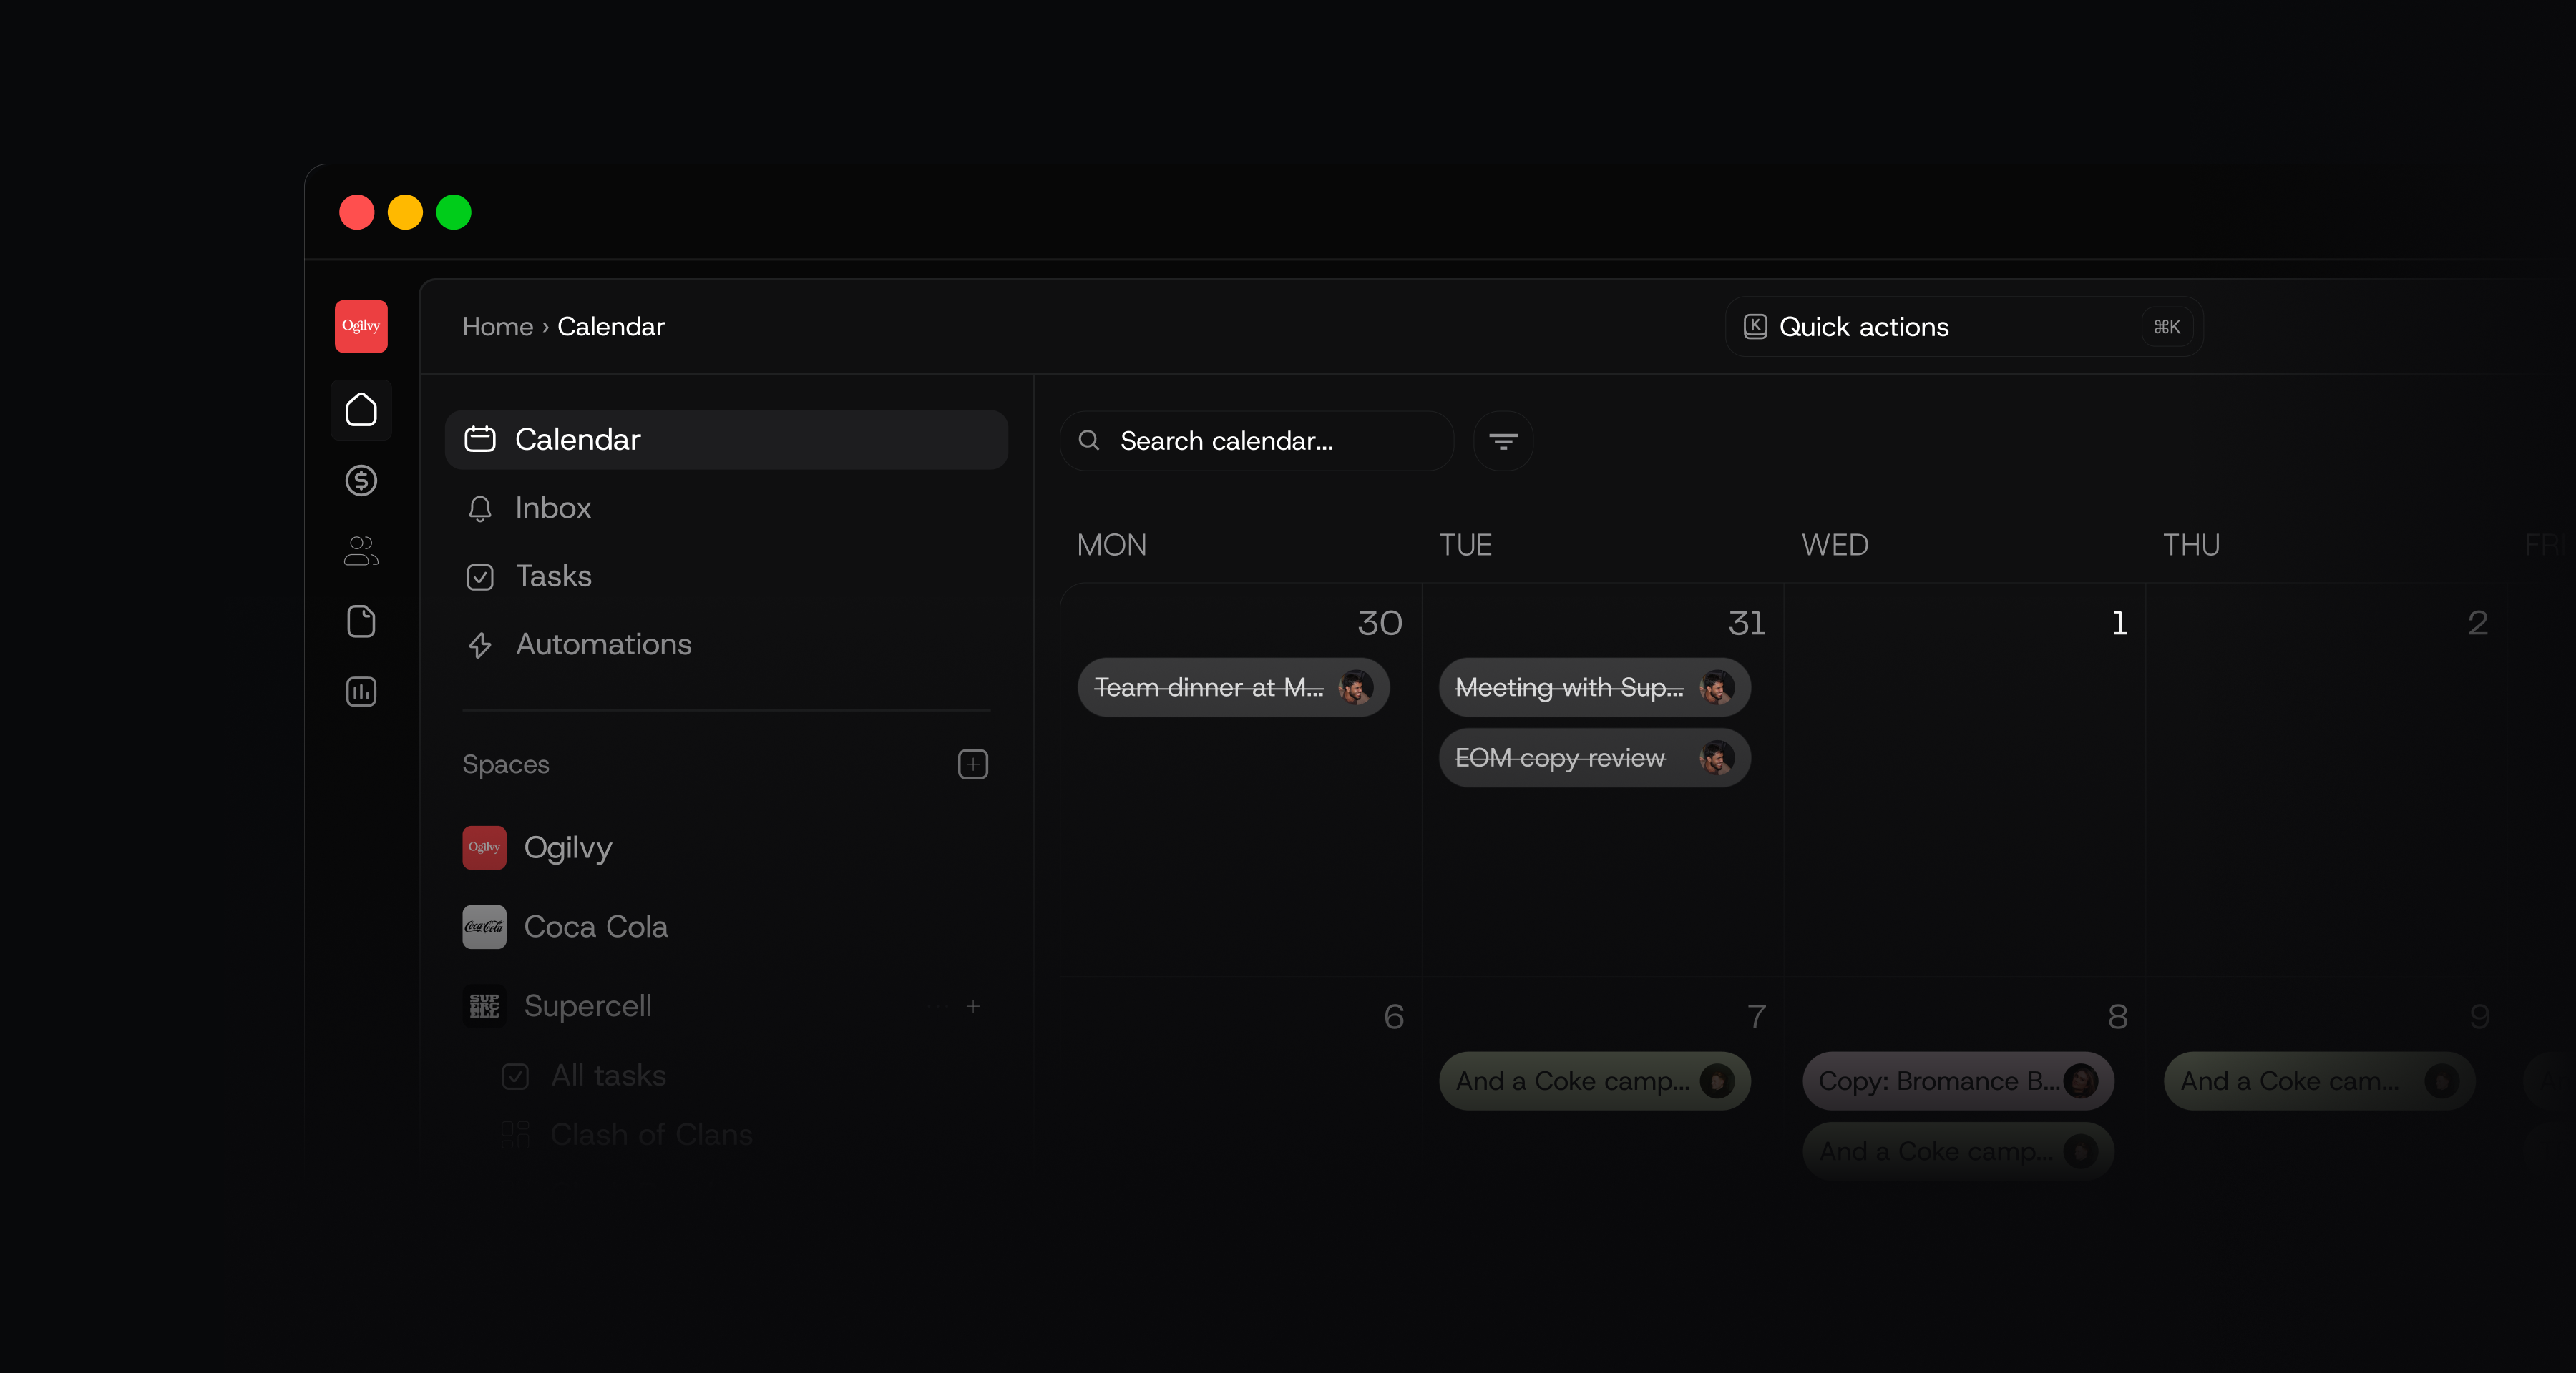
Task: Select day 31 in the calendar
Action: [x=1746, y=623]
